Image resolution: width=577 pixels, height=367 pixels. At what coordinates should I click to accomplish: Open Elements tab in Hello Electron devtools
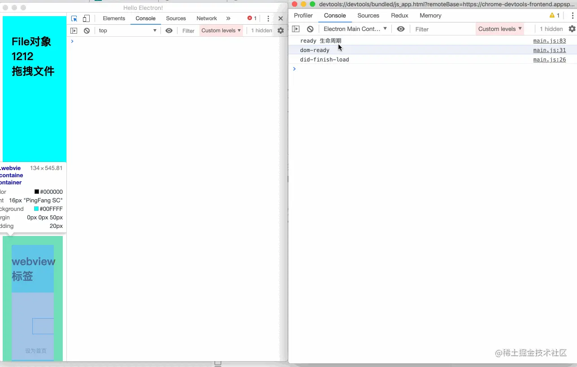[114, 18]
